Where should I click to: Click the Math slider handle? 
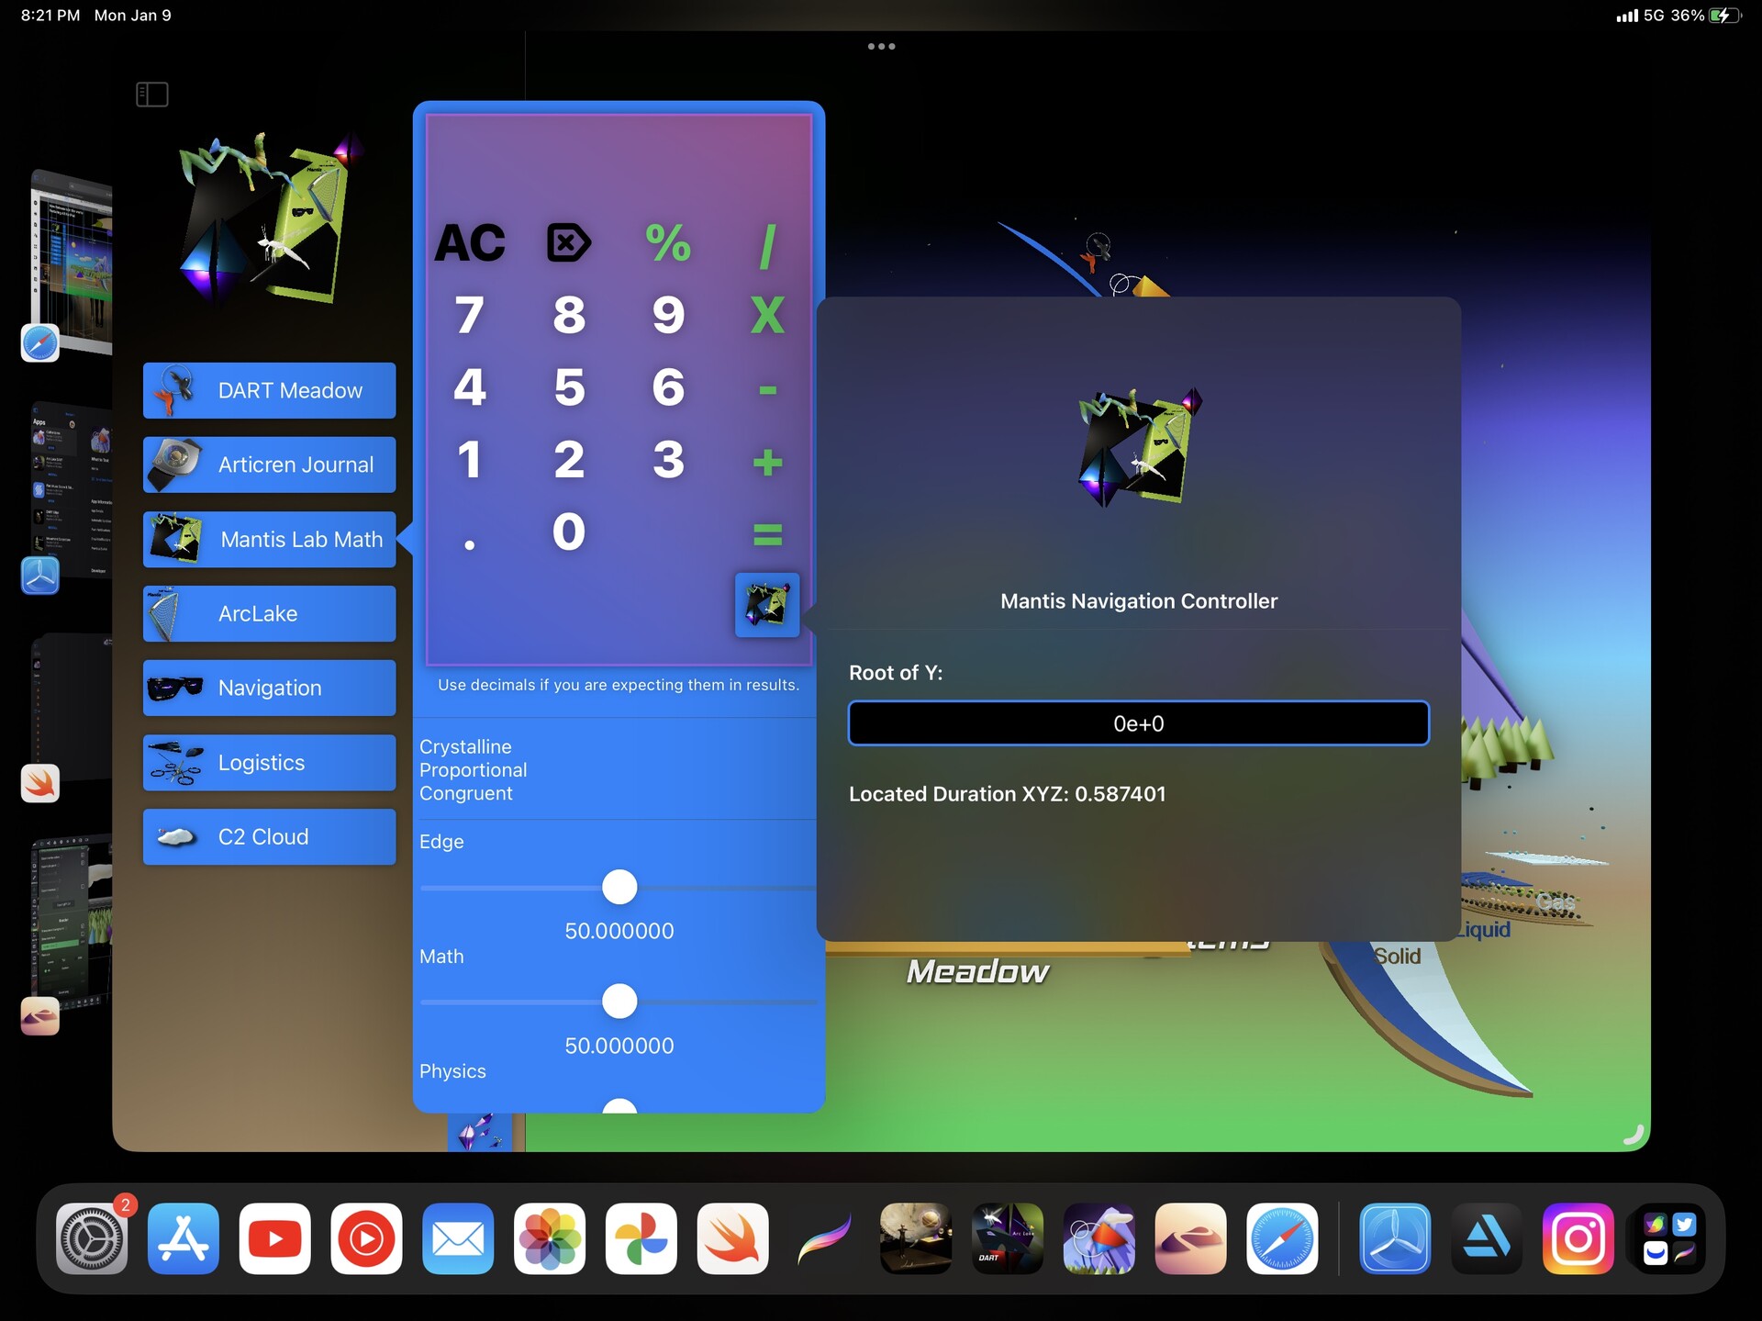(619, 1001)
